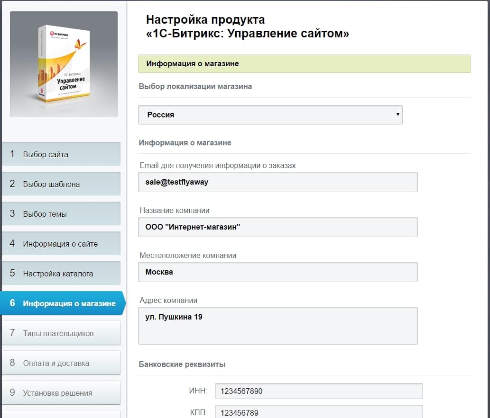The image size is (490, 418).
Task: Click the Банковские реквизиты section heading
Action: (182, 364)
